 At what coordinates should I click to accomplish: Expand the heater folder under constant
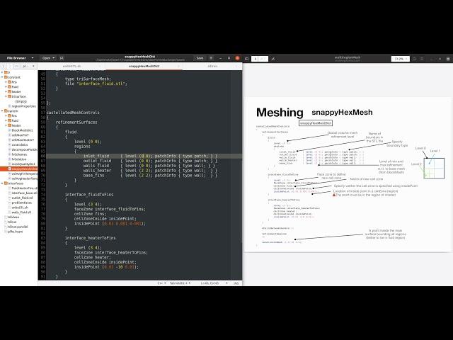pos(6,91)
